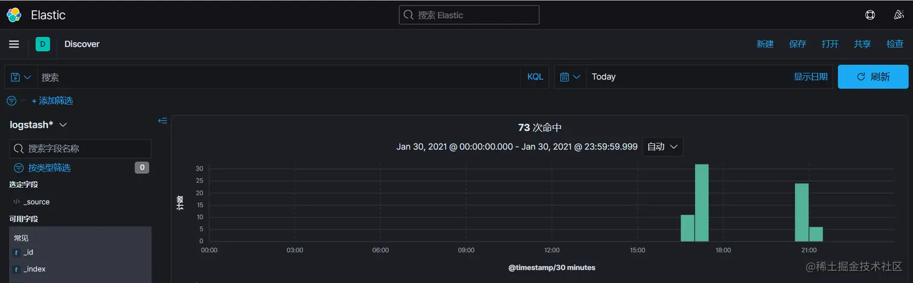Click the help lifebuoy icon

(x=870, y=15)
